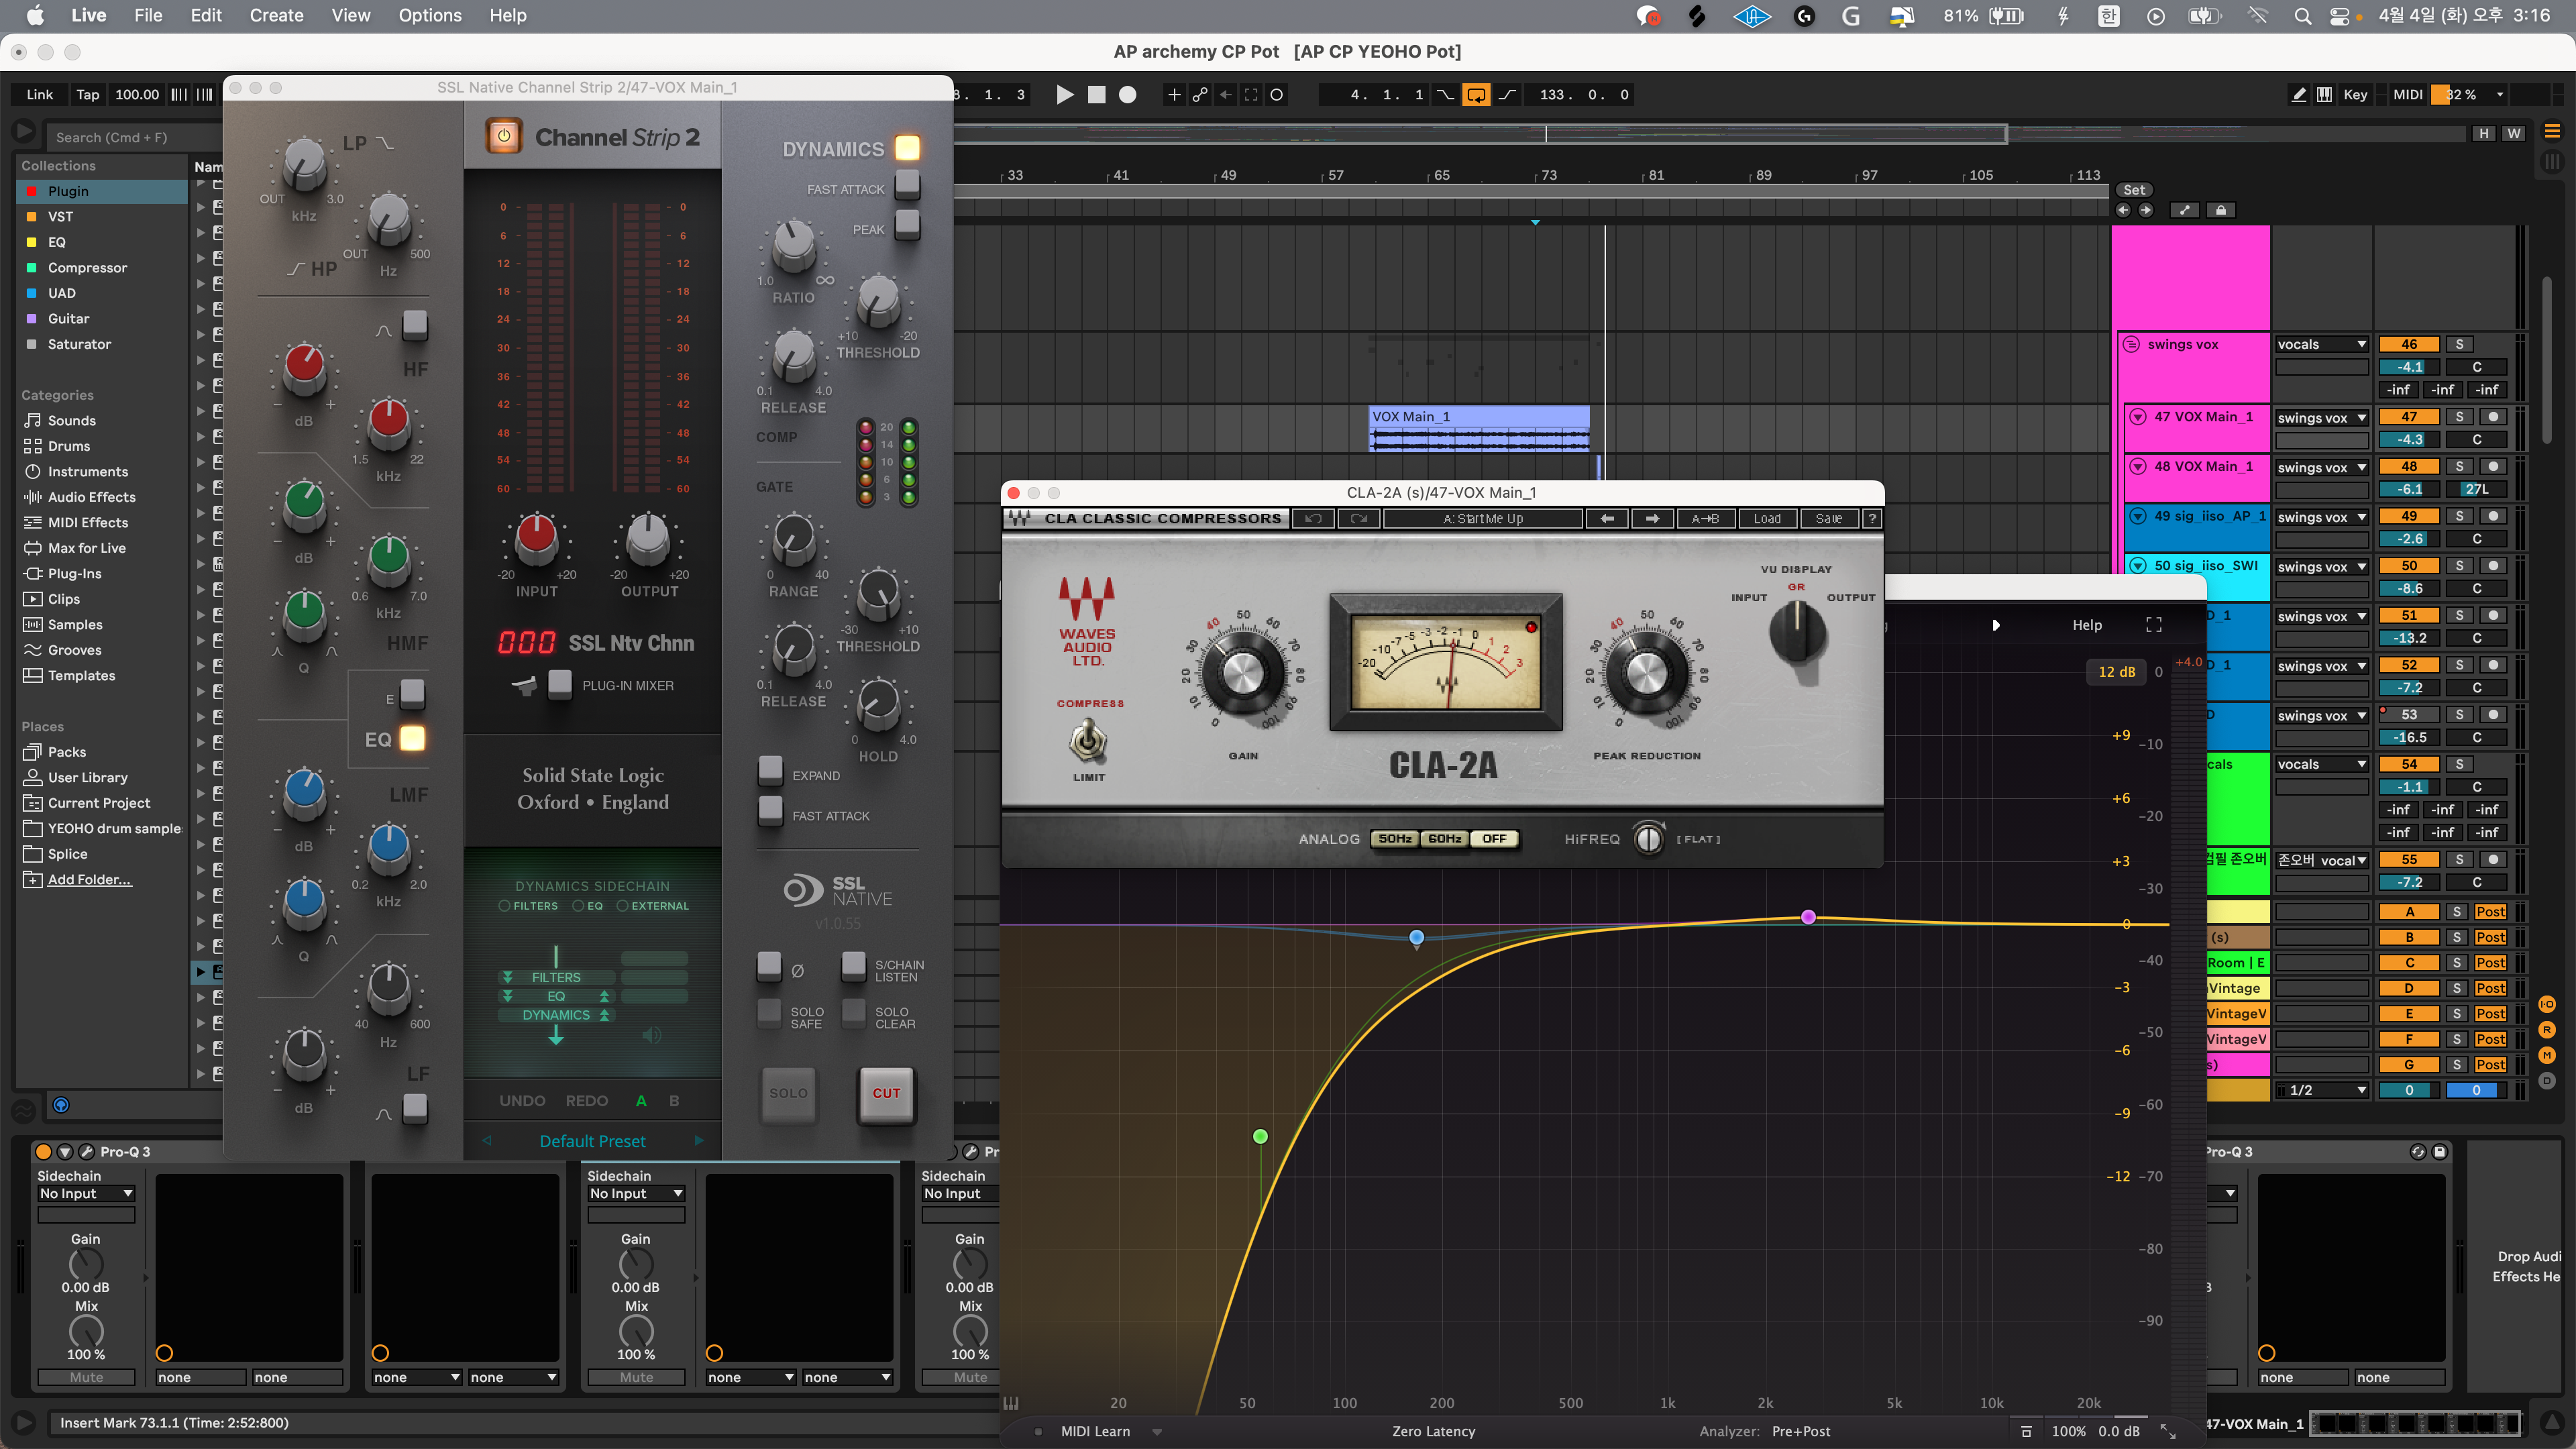Click REDO in the SSL Channel Strip
Viewport: 2576px width, 1449px height.
coord(586,1101)
